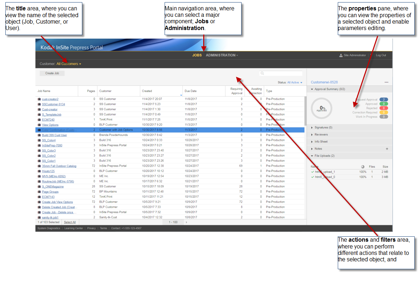Click the briefcase icon next to ECM7240
The height and width of the screenshot is (286, 419).
[39, 120]
